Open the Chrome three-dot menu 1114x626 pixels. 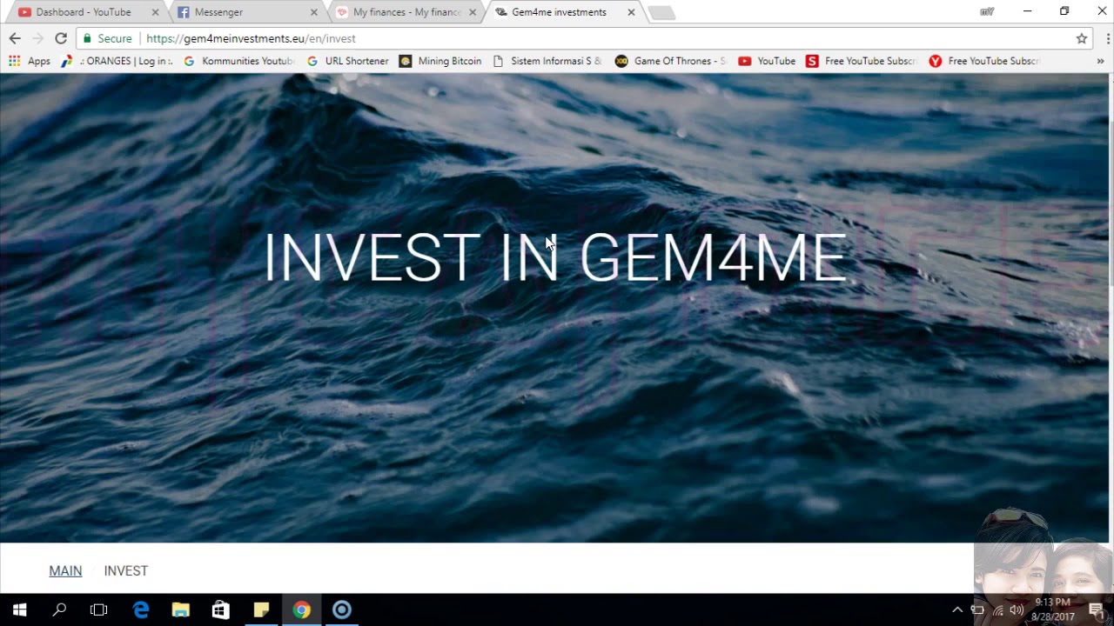[x=1108, y=38]
